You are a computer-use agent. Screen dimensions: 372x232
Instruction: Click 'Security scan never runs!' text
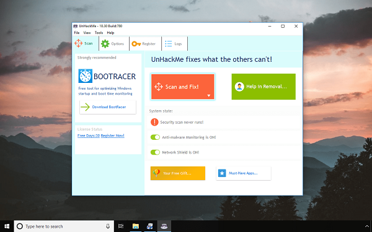click(182, 122)
